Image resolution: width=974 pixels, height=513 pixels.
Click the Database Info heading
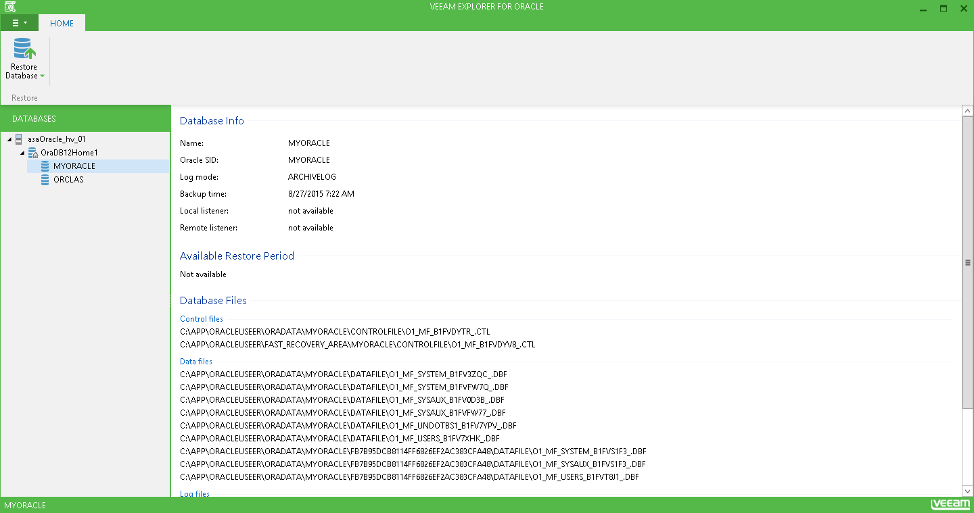coord(212,121)
